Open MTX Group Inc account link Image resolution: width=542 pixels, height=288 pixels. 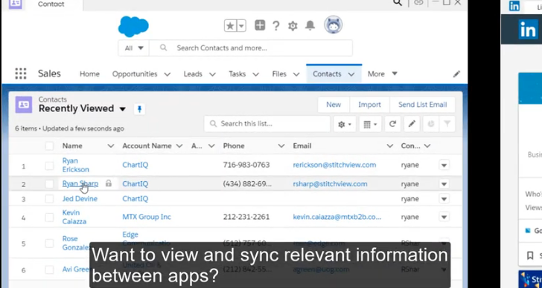[147, 217]
